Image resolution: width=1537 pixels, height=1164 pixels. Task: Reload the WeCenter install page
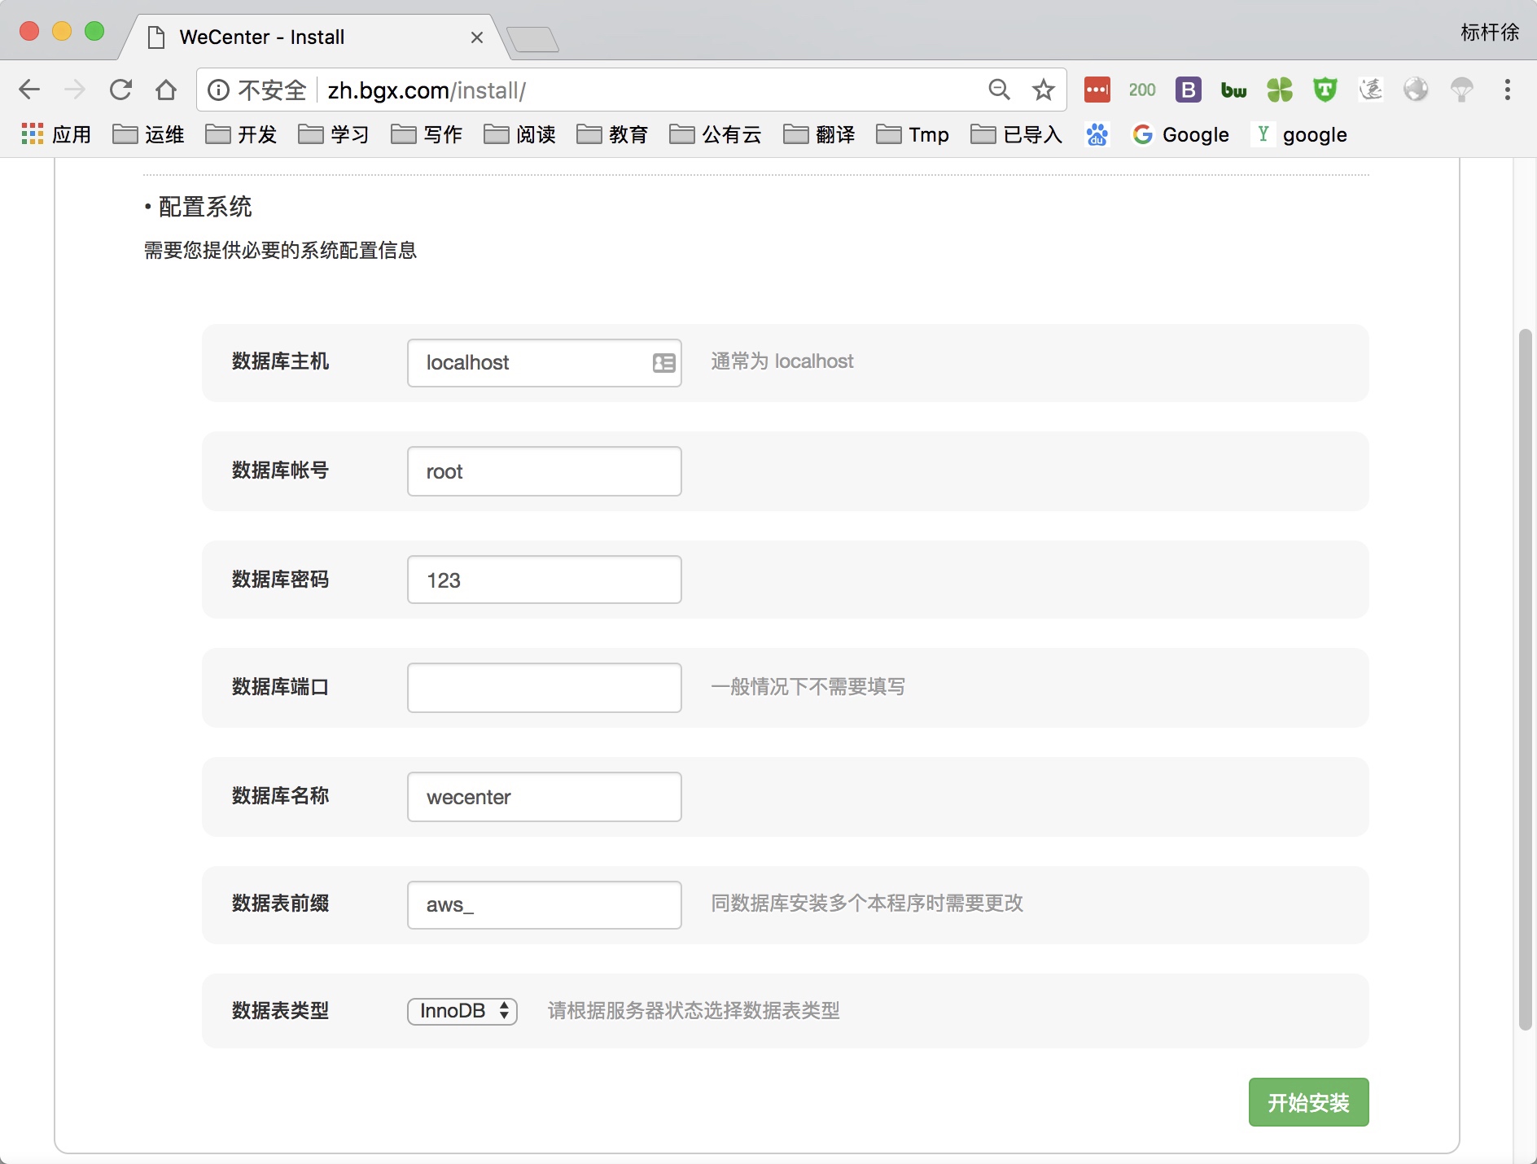[x=120, y=90]
